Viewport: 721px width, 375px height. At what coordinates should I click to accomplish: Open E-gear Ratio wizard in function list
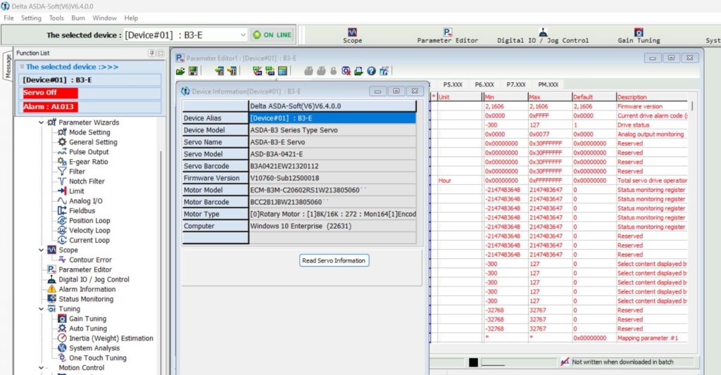pyautogui.click(x=88, y=162)
